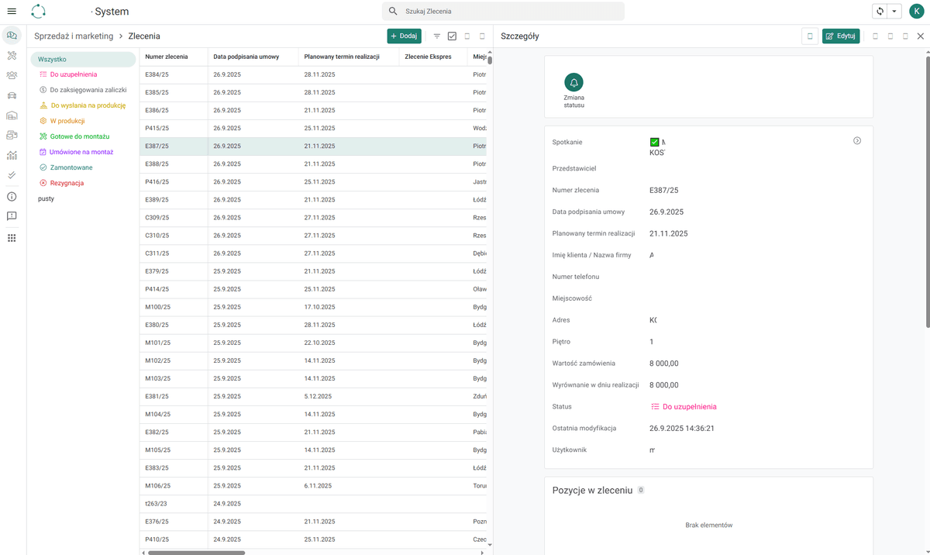This screenshot has height=555, width=930.
Task: Select the W produkcji status filter
Action: (x=67, y=121)
